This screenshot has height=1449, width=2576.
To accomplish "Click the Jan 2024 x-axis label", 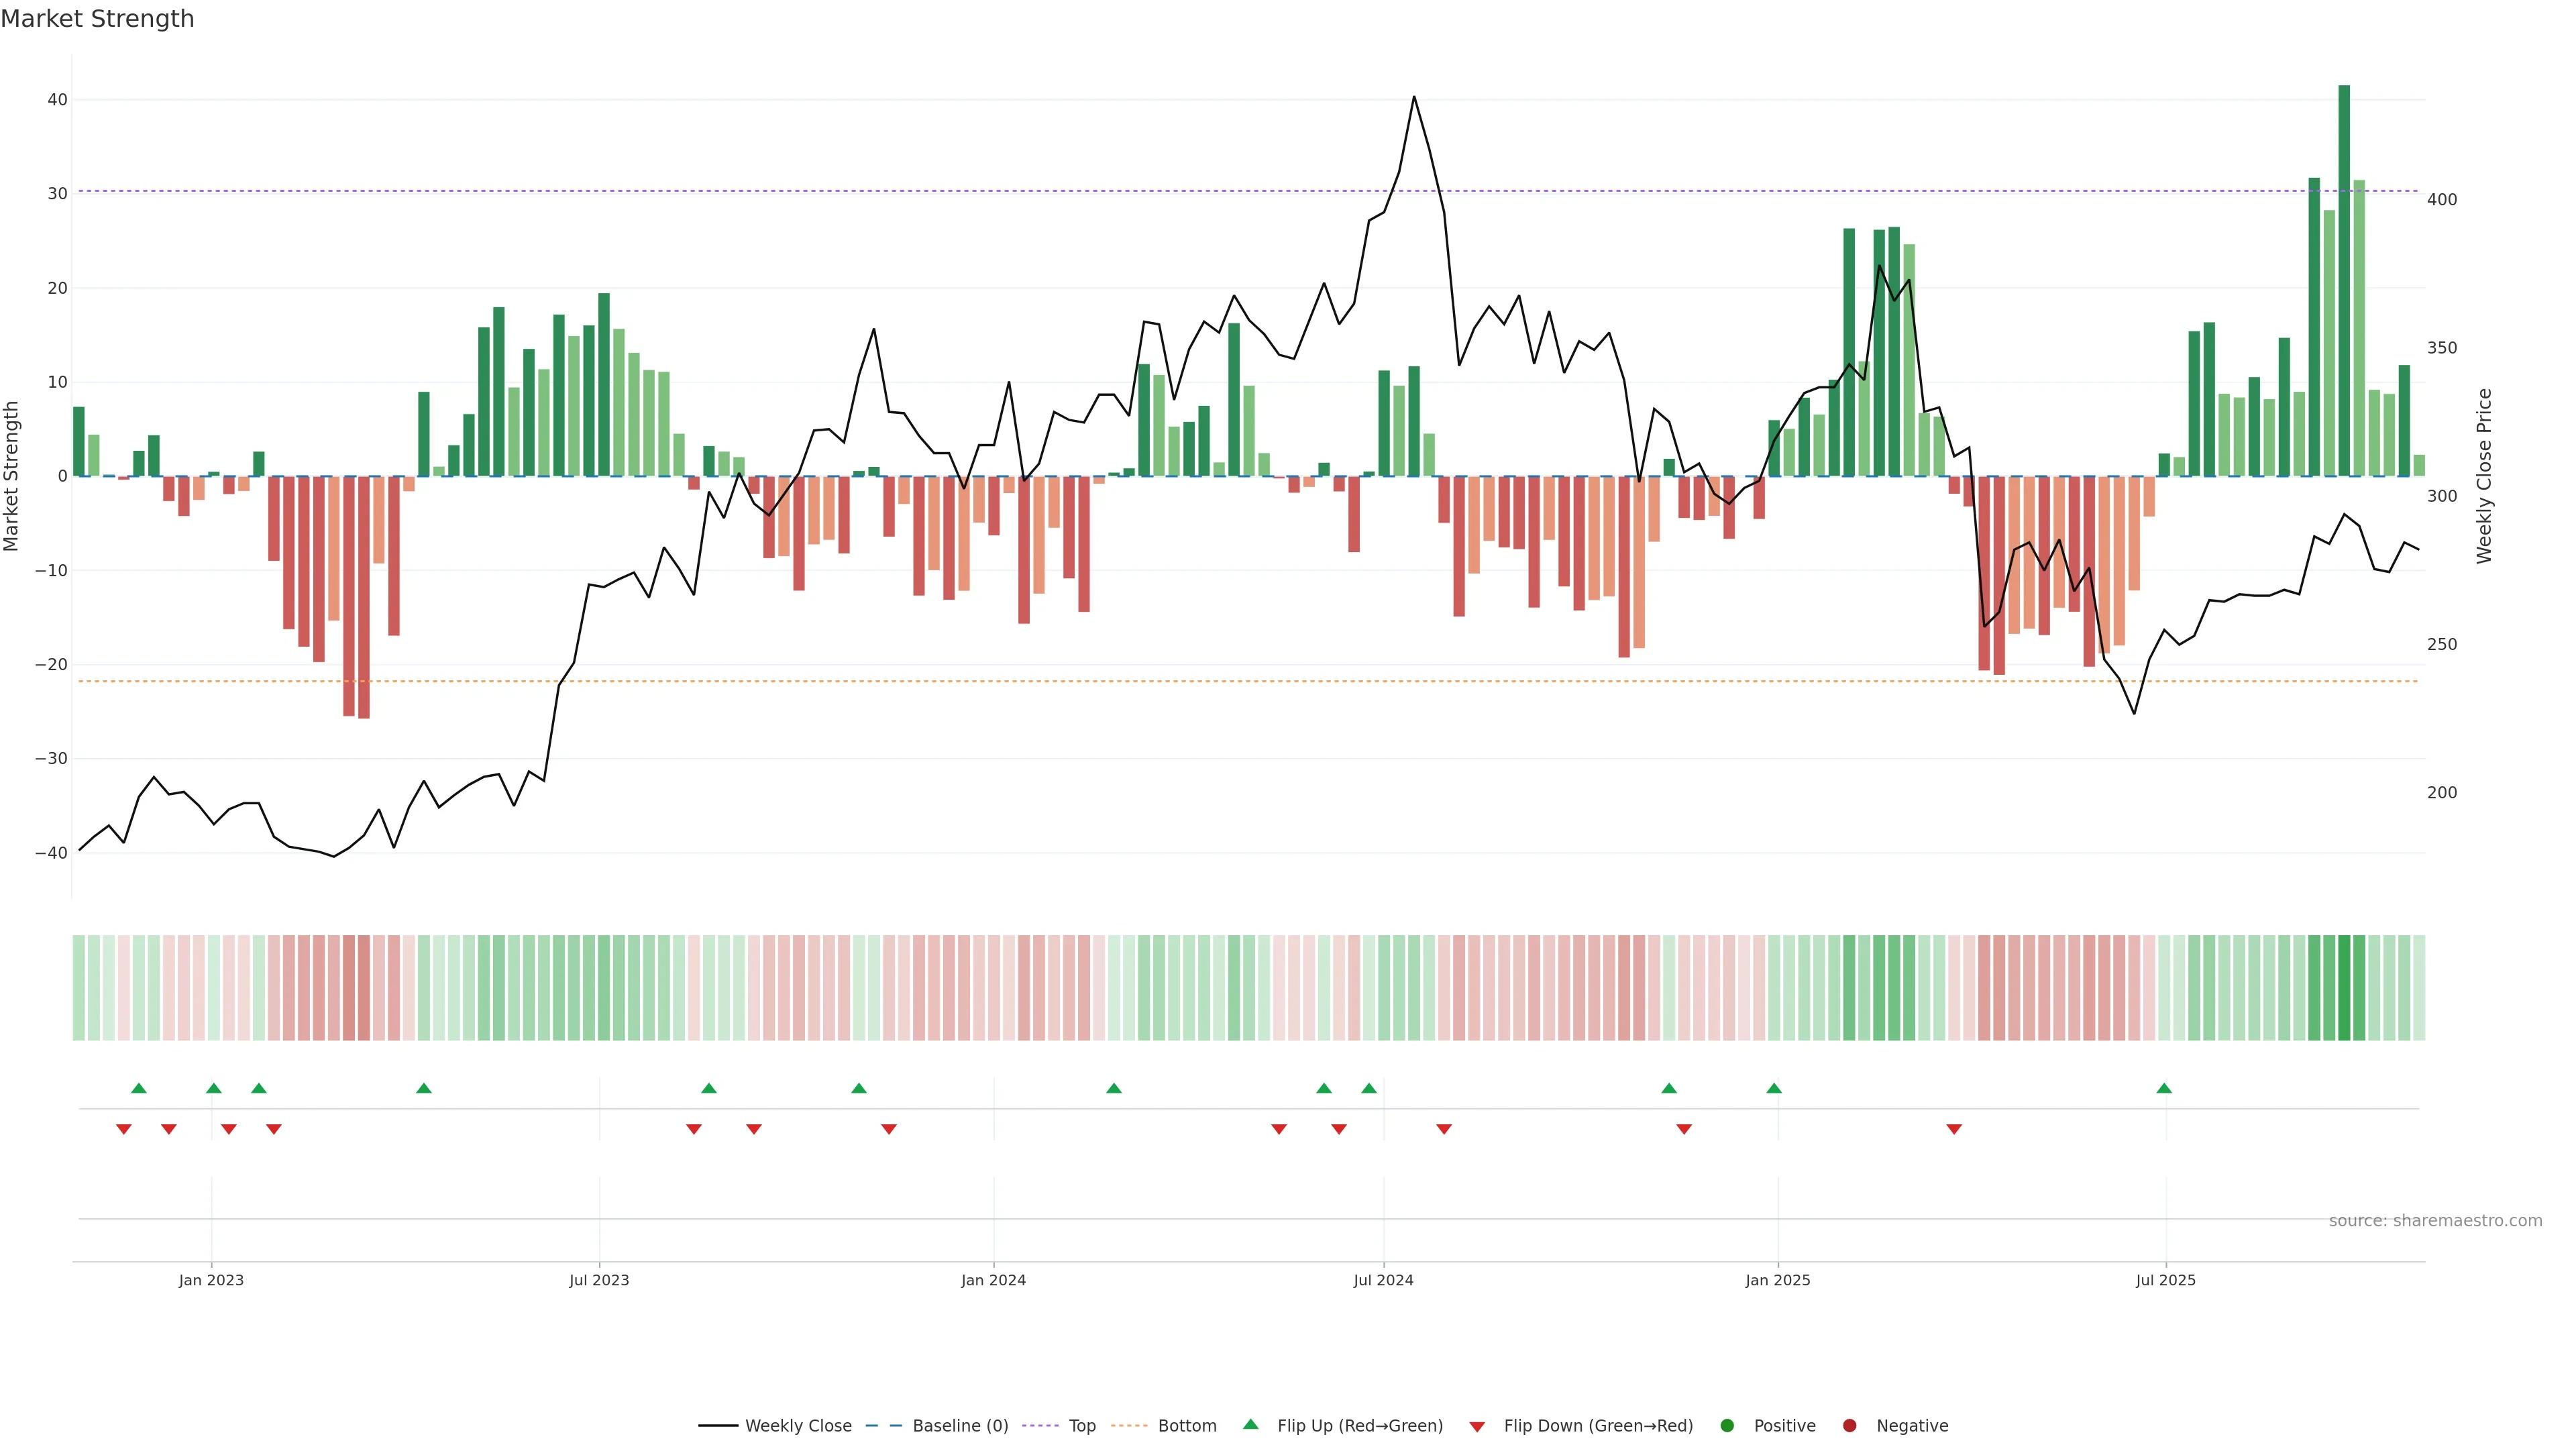I will (993, 1280).
